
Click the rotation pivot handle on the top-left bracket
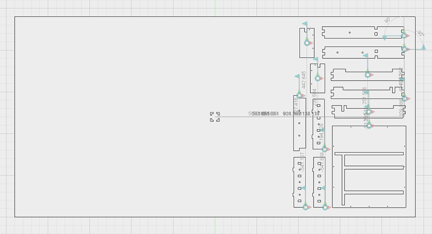(x=306, y=43)
